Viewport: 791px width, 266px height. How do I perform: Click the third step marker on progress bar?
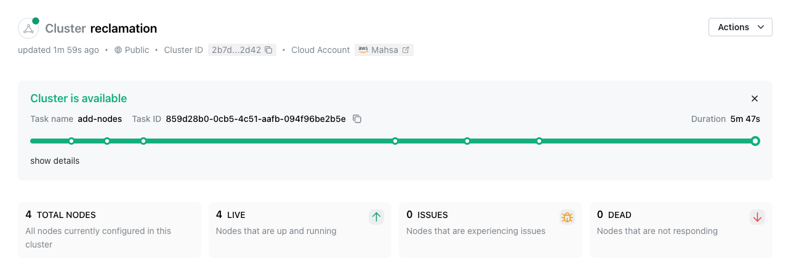(143, 141)
